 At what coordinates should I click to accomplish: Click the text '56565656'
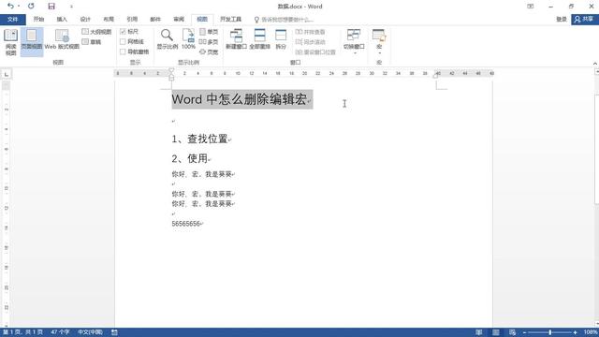point(185,224)
